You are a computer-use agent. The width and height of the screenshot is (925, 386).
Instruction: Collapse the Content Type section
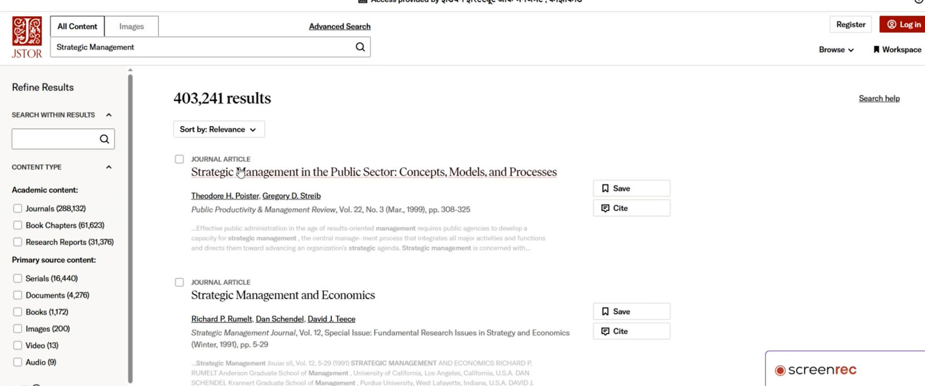point(109,168)
